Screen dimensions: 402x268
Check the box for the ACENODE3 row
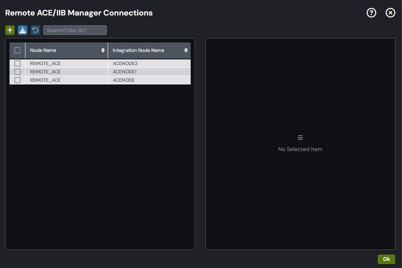[17, 63]
